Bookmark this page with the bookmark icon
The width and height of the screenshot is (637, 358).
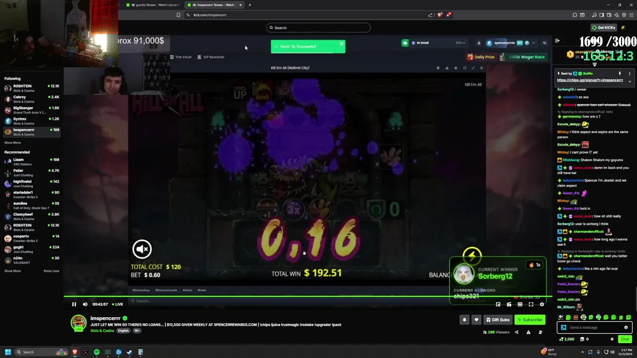click(x=178, y=15)
